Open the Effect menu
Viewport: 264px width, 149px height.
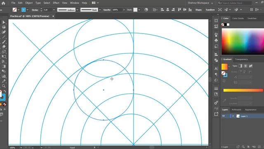pyautogui.click(x=56, y=3)
